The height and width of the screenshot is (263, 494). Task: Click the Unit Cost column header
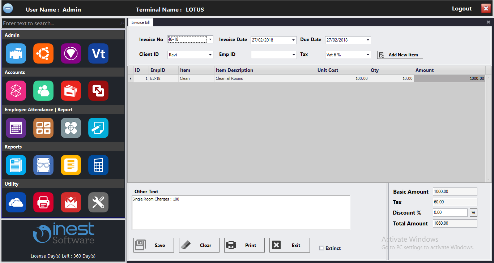[x=342, y=70]
